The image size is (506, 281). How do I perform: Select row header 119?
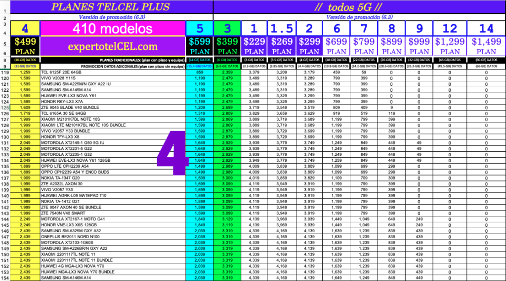coord(5,72)
